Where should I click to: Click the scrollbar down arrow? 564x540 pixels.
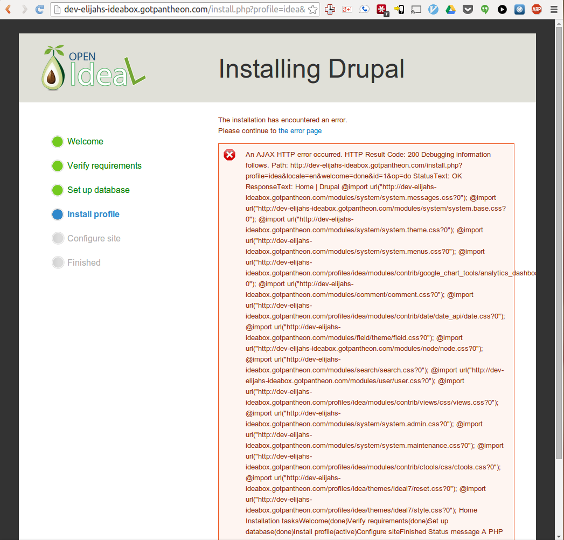559,536
